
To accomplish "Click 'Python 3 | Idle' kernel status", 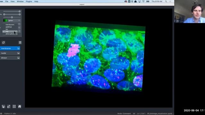I will coord(10,114).
